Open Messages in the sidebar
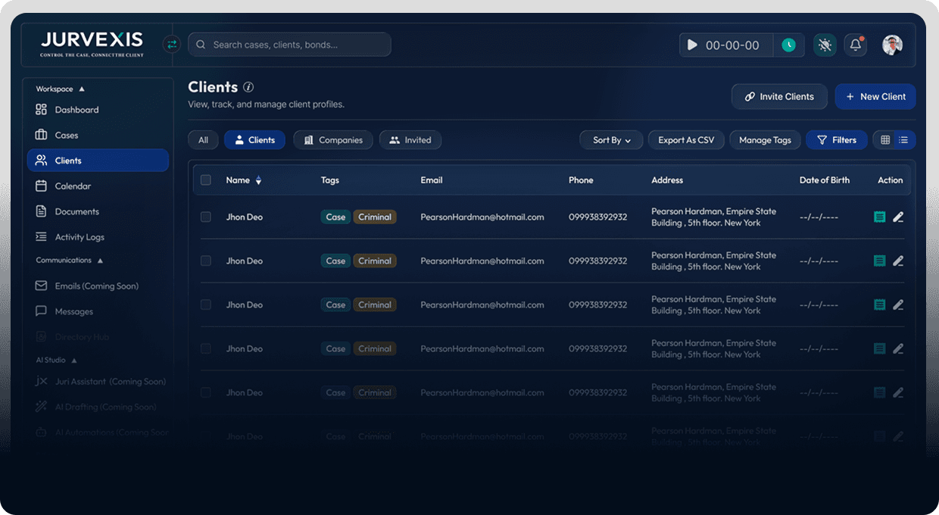The image size is (939, 515). click(x=98, y=312)
